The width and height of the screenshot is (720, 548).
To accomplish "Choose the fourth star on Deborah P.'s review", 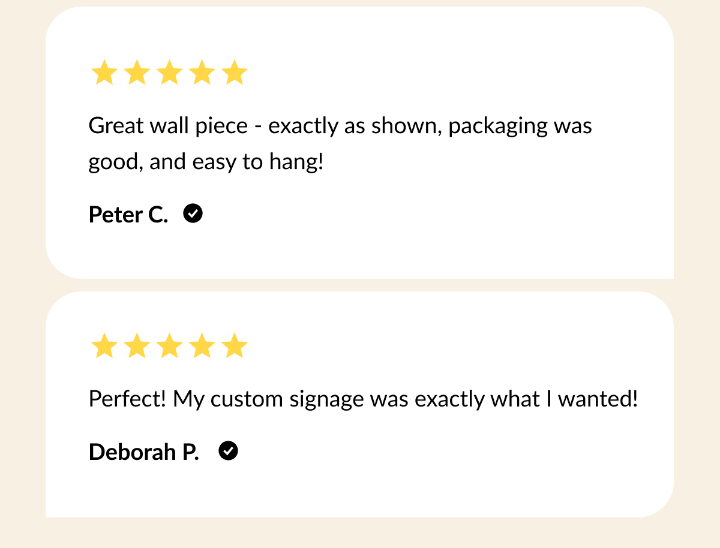I will coord(202,347).
